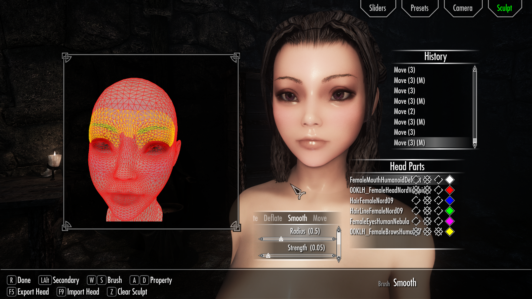This screenshot has width=532, height=299.
Task: Click the brush settings scroll-down arrow
Action: point(339,259)
